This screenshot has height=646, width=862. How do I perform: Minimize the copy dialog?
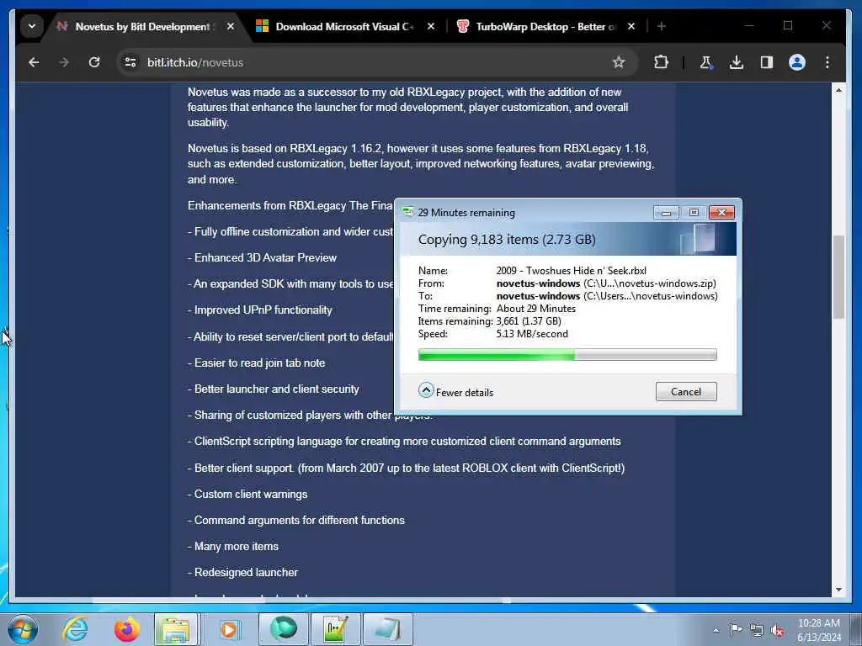point(666,213)
